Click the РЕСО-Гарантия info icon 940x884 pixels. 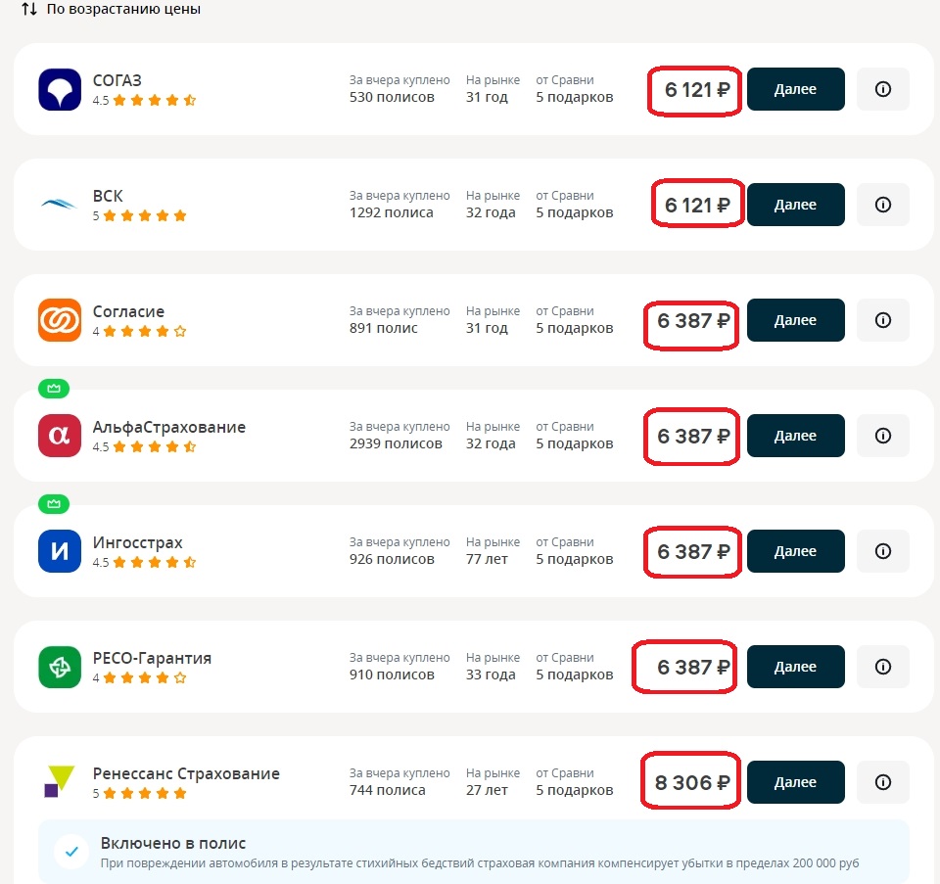[882, 667]
